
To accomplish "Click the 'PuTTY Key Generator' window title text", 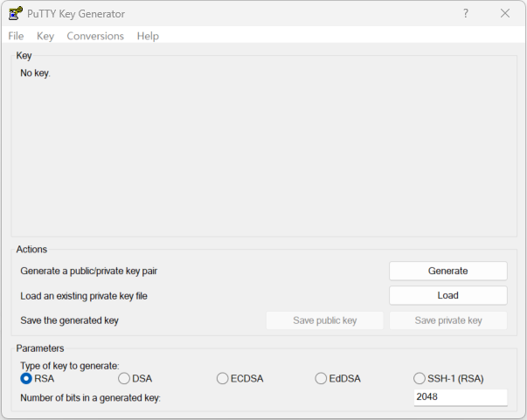I will tap(76, 14).
